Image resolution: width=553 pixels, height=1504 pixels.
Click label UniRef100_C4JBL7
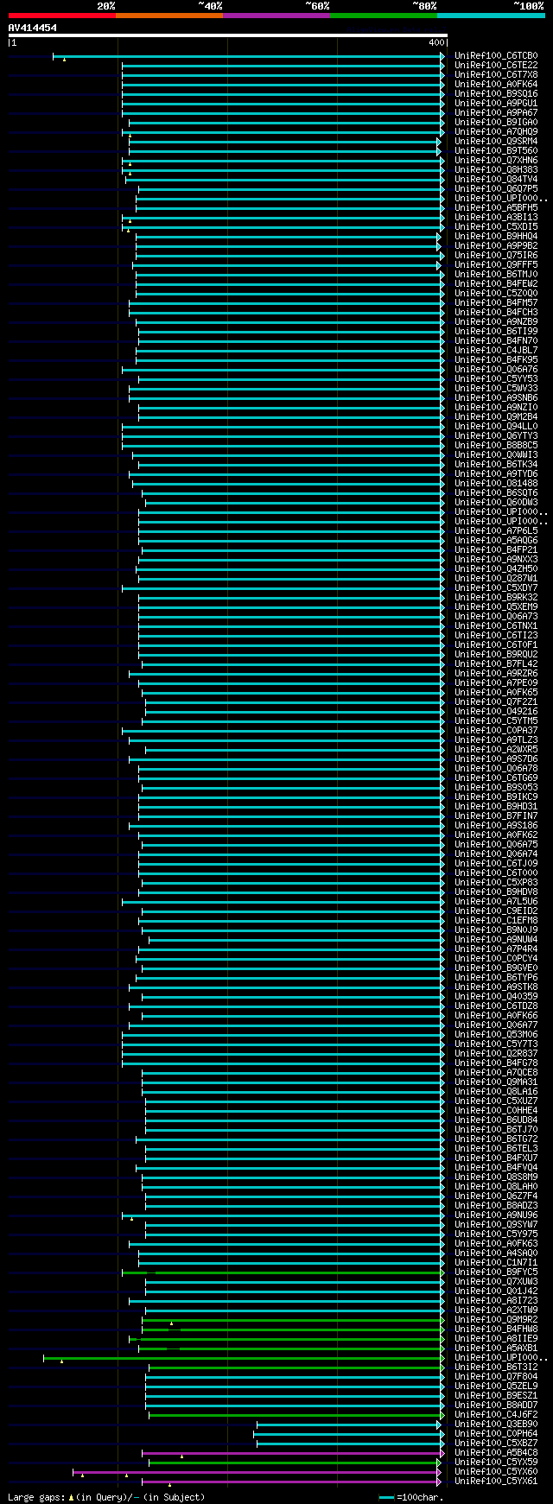coord(496,351)
